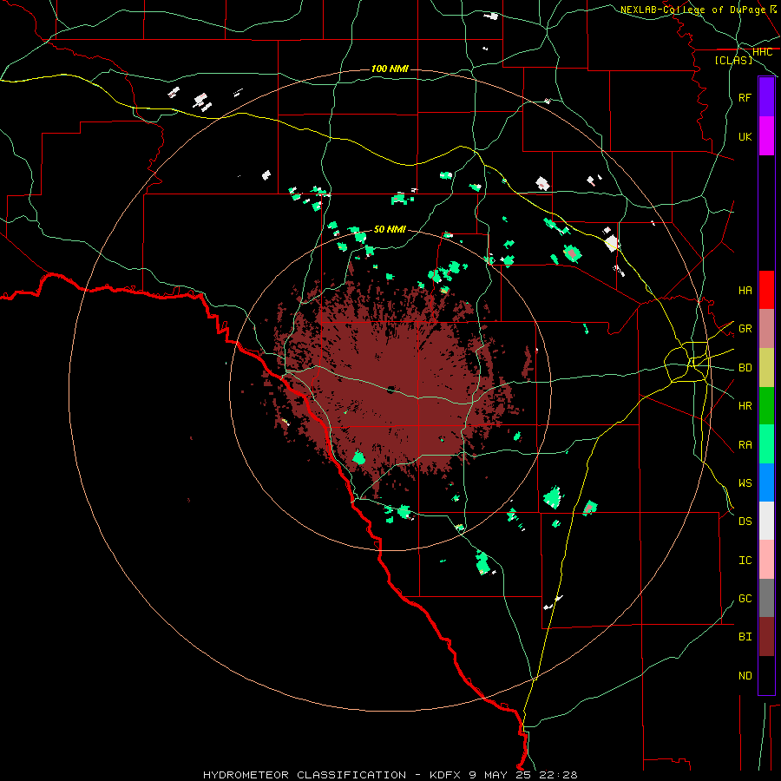781x781 pixels.
Task: Click the dark green HR swatch
Action: 766,406
